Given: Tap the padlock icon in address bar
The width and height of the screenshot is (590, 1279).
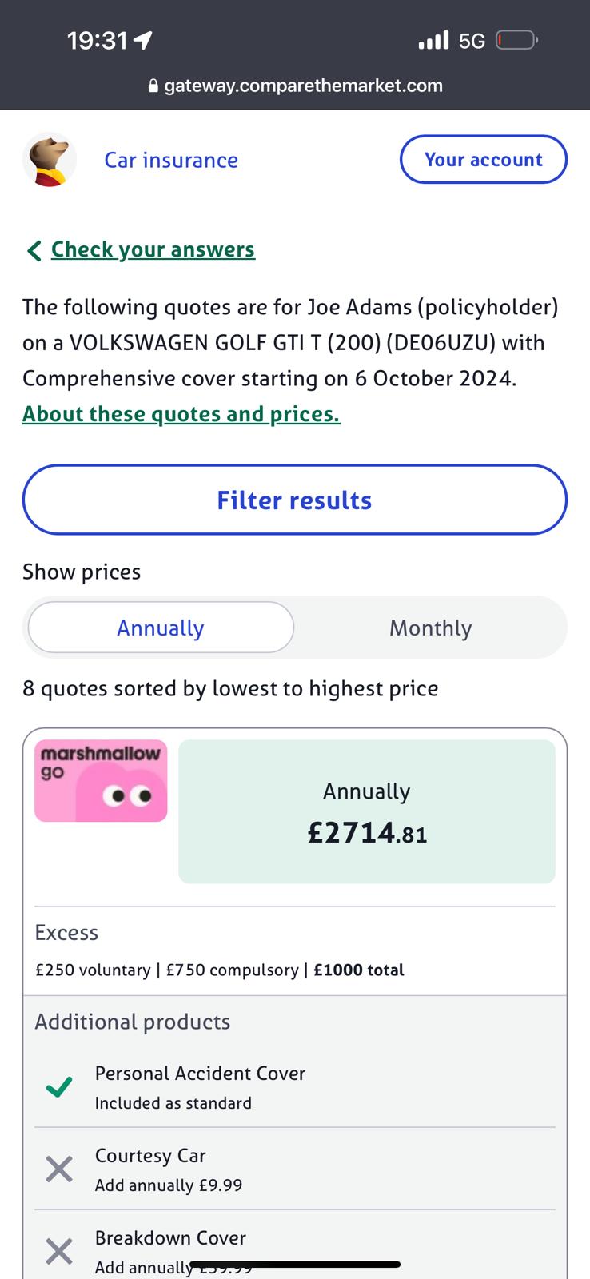Looking at the screenshot, I should [x=153, y=86].
